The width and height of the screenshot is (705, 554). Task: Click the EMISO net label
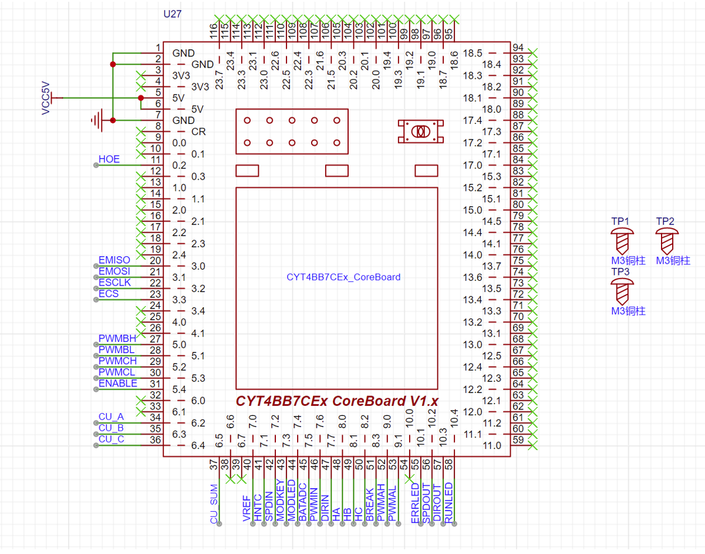(x=114, y=260)
